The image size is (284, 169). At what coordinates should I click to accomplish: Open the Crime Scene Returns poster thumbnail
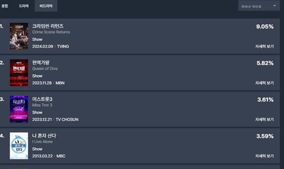(x=19, y=36)
